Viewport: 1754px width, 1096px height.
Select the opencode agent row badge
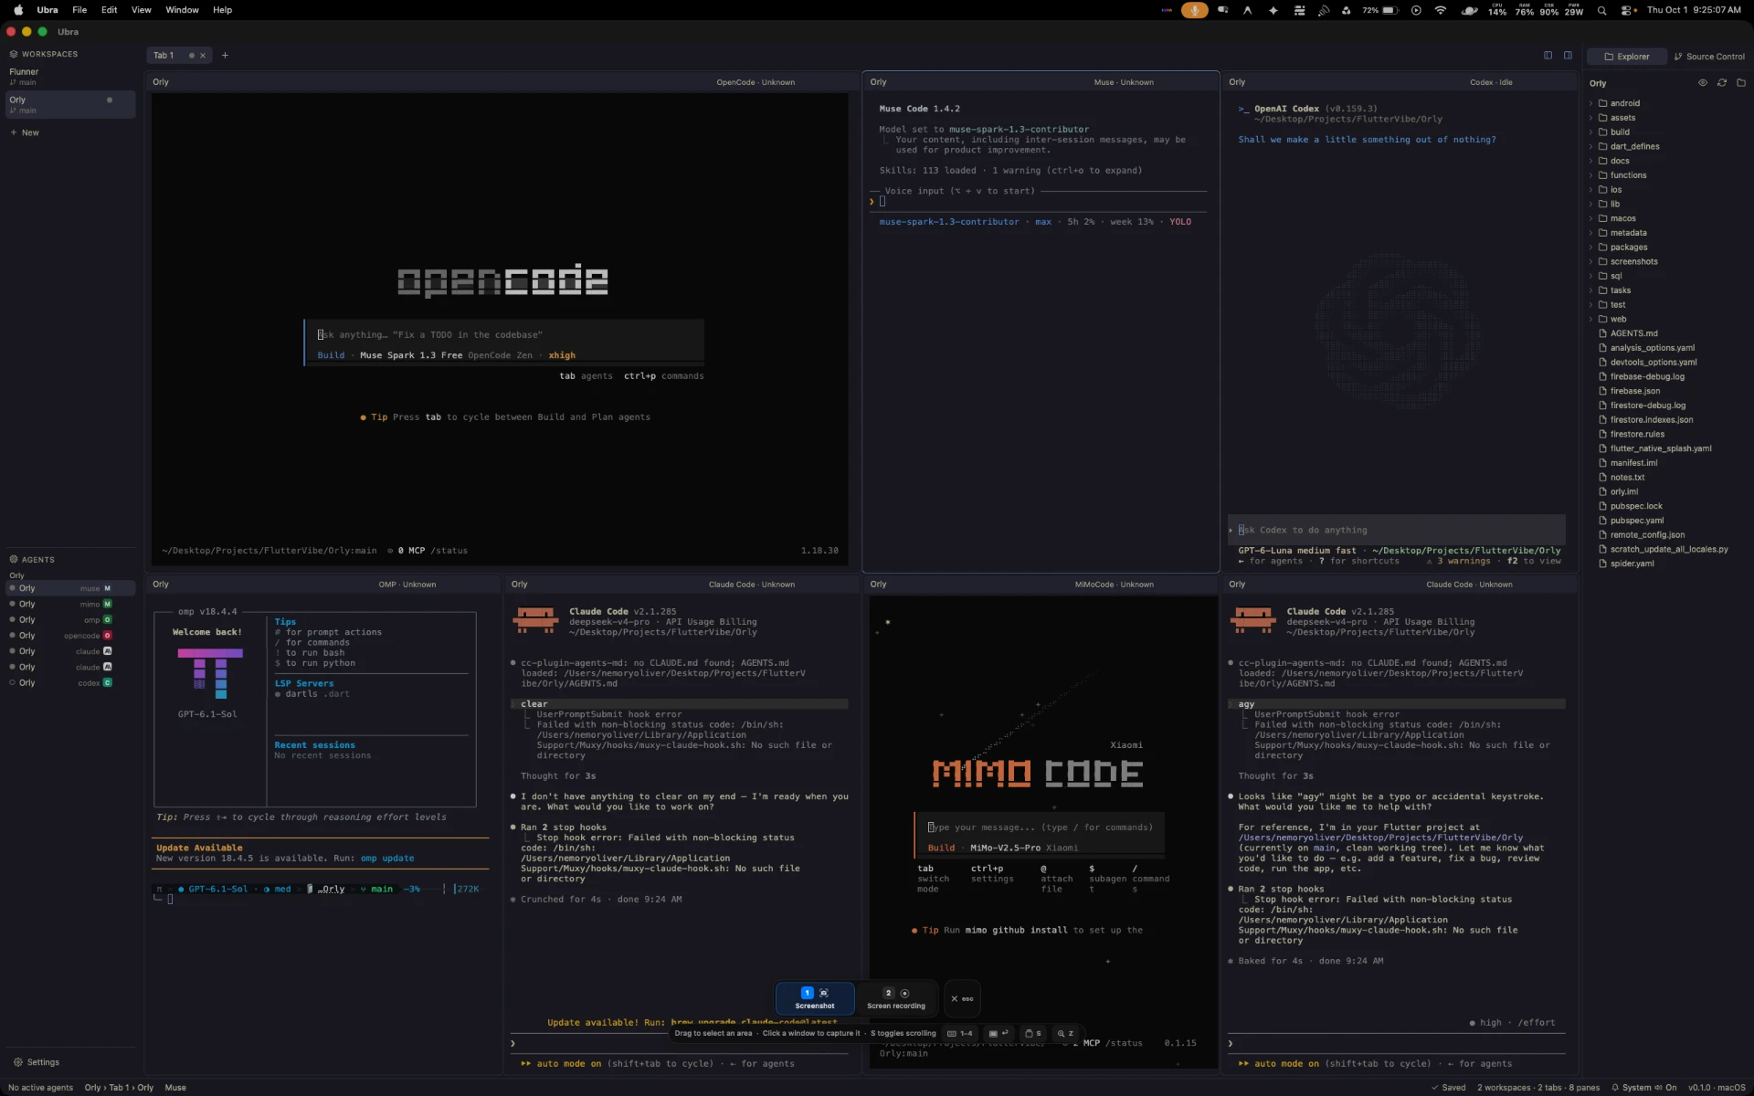(x=107, y=636)
